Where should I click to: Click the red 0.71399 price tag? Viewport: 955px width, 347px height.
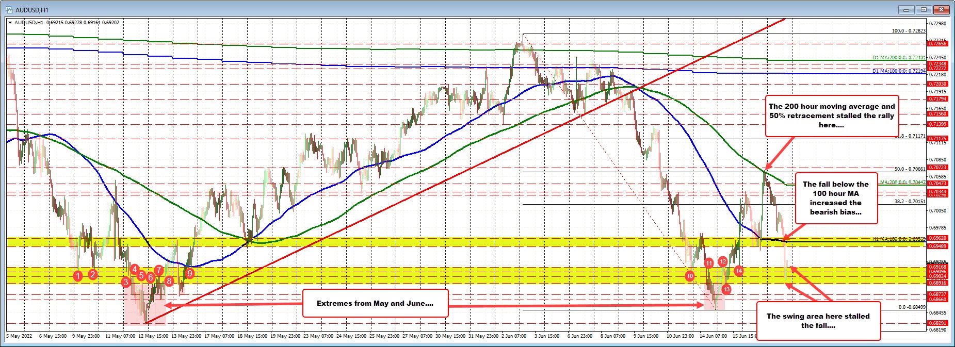click(x=937, y=124)
